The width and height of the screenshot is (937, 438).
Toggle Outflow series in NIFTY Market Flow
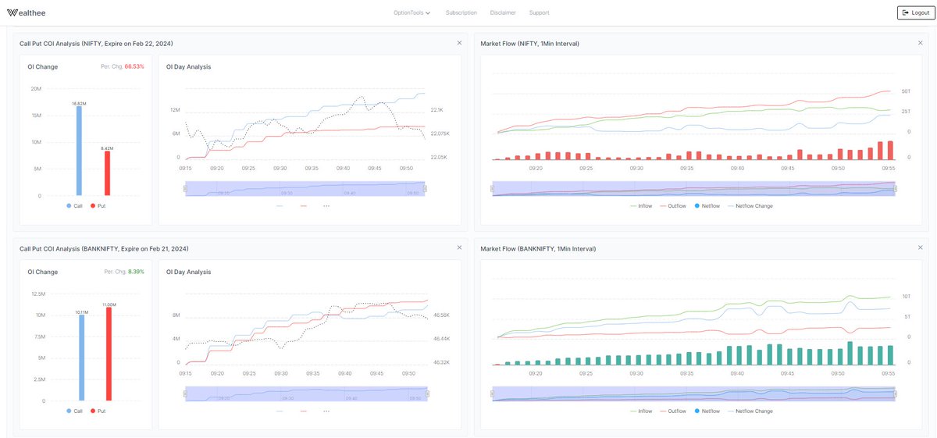(672, 205)
